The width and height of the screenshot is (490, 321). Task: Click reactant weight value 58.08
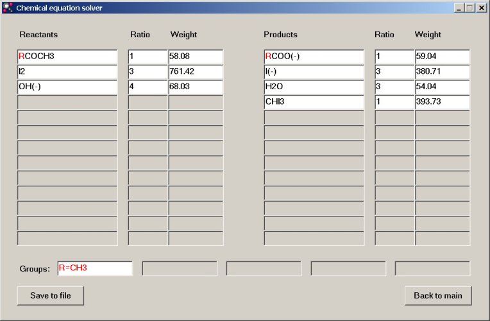pos(196,56)
